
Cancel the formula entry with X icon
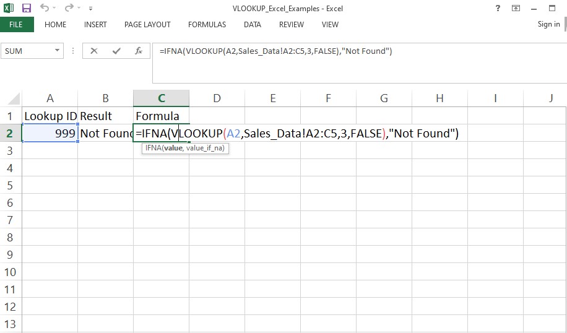pos(94,51)
